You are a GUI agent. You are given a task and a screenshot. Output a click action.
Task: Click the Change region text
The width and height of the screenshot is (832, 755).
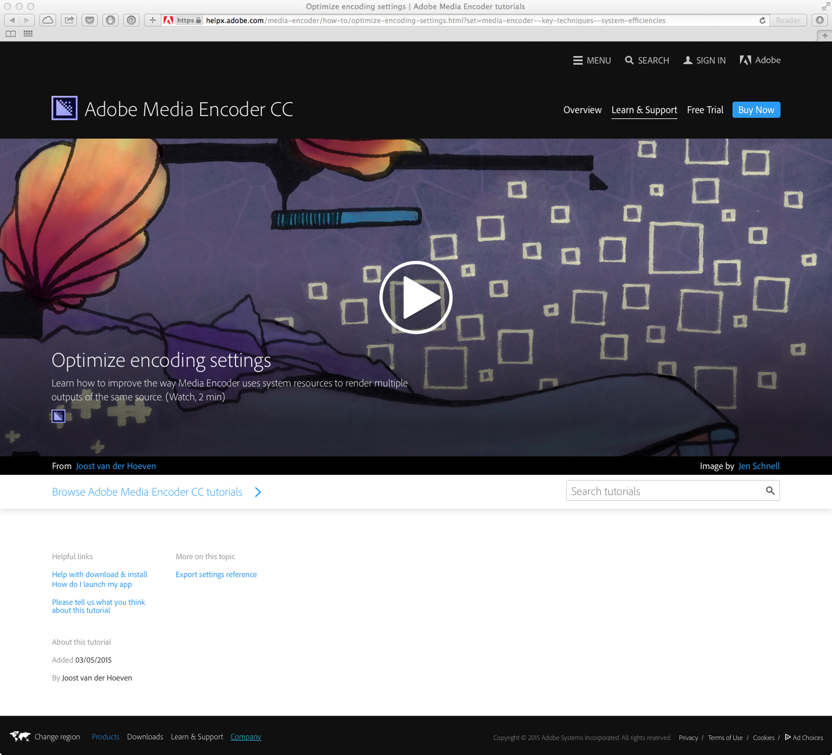(x=57, y=737)
